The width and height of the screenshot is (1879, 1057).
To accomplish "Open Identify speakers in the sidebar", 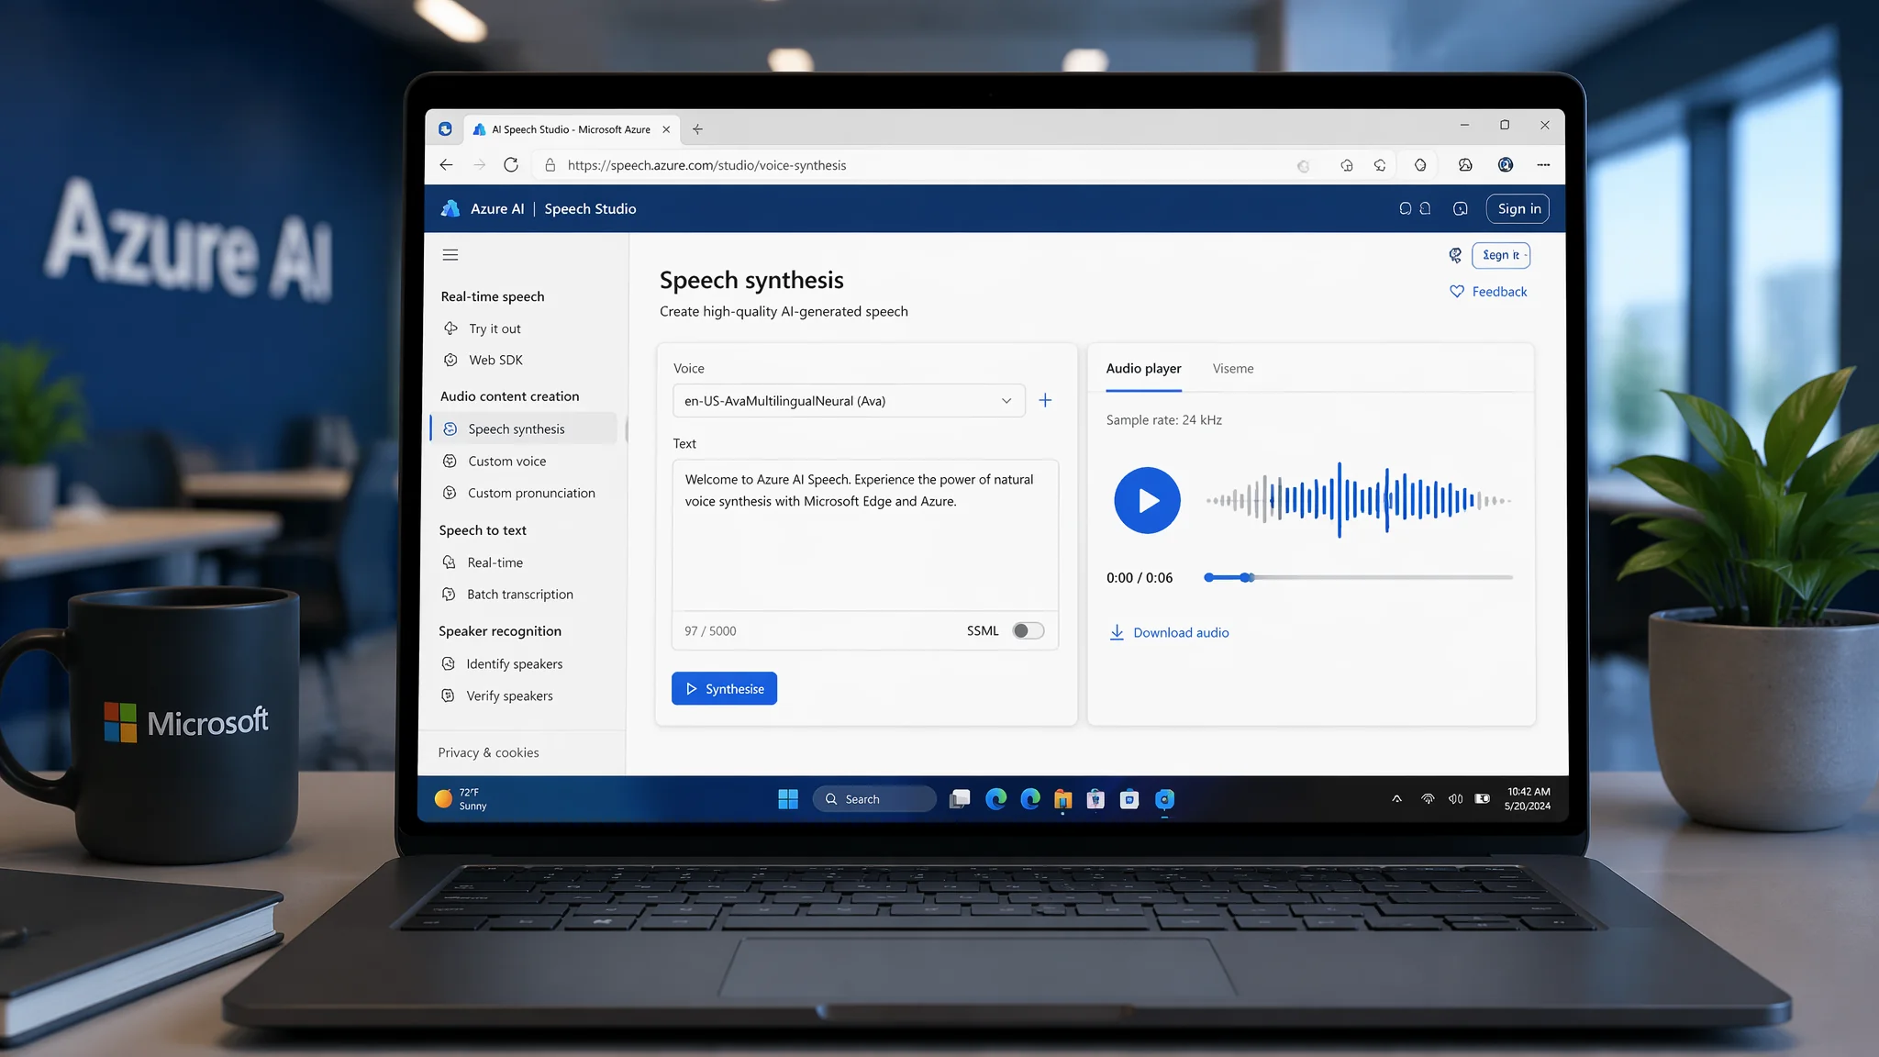I will point(514,663).
